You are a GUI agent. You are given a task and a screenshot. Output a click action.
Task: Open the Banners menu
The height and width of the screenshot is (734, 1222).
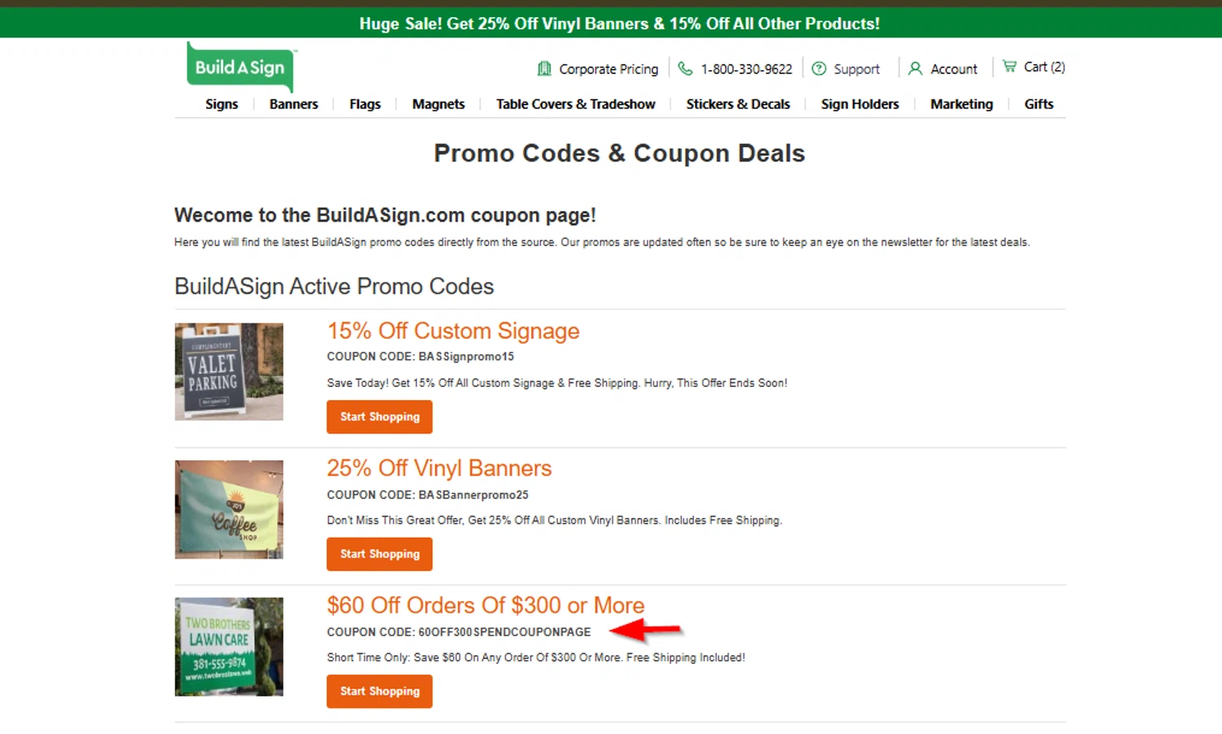(293, 104)
